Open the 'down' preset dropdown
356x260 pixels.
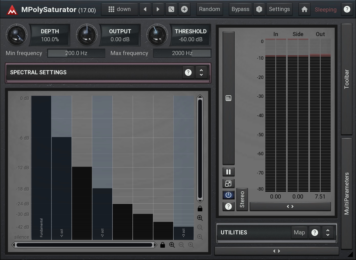point(120,9)
